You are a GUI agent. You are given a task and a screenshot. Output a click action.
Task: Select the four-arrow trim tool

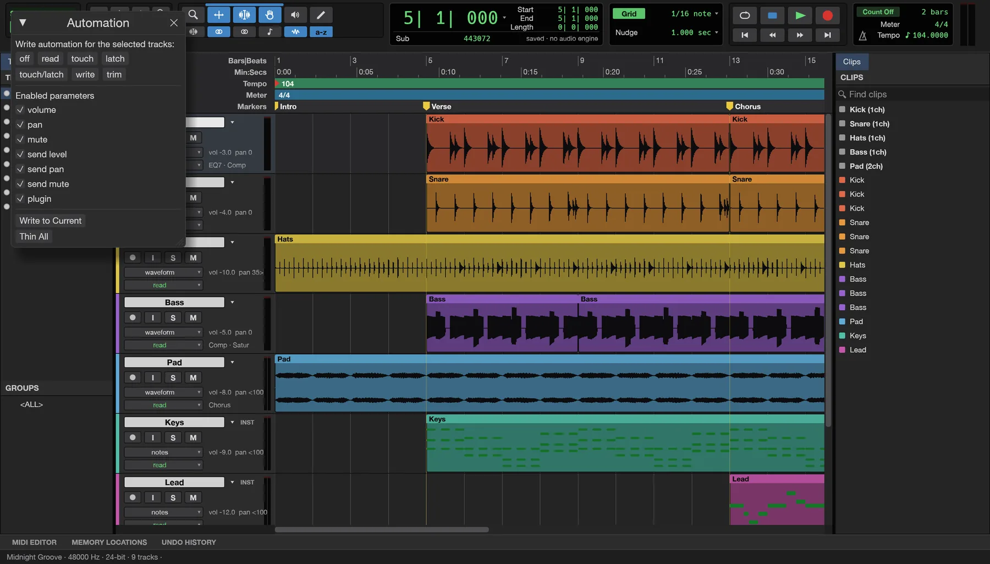[x=219, y=15]
